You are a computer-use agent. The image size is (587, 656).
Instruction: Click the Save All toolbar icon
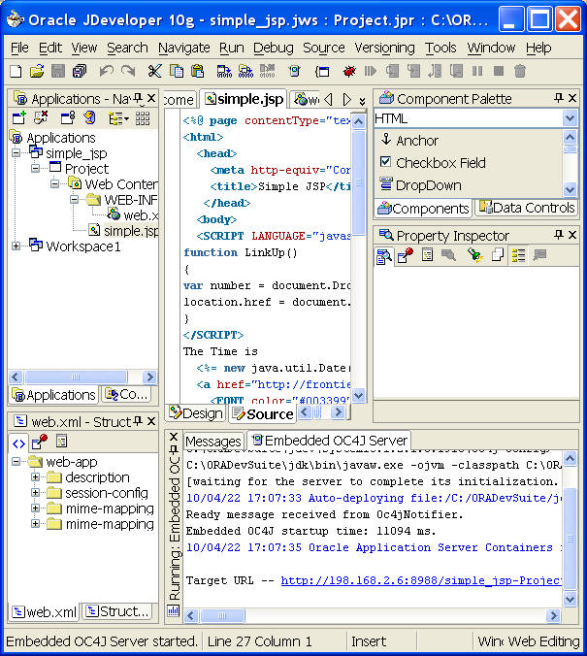point(80,71)
